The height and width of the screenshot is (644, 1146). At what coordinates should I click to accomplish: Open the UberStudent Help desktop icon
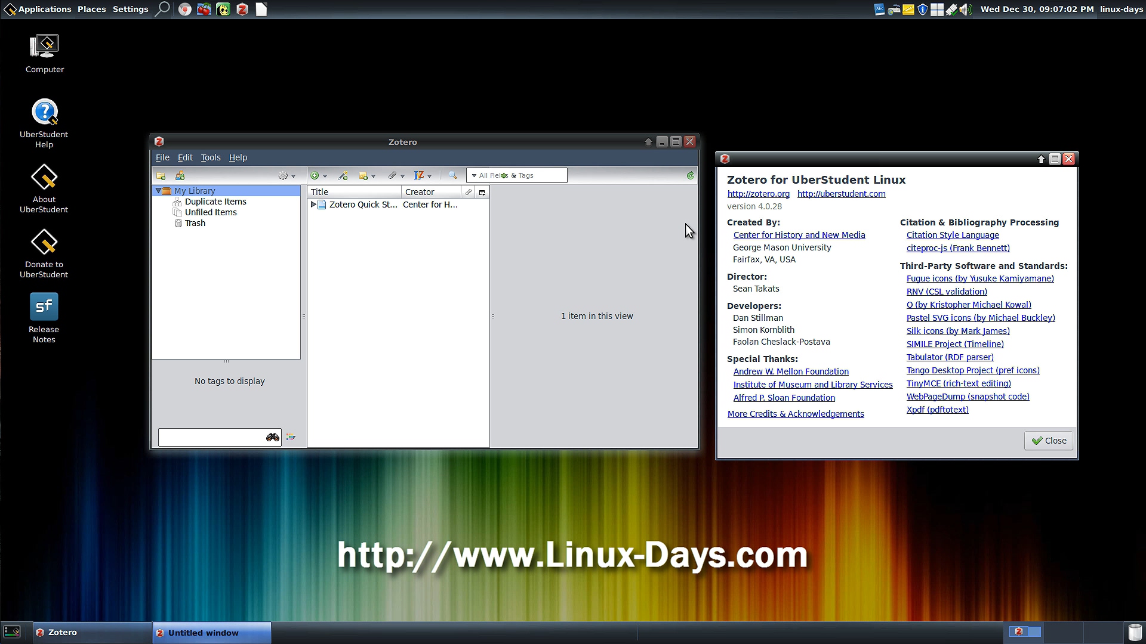(x=44, y=123)
